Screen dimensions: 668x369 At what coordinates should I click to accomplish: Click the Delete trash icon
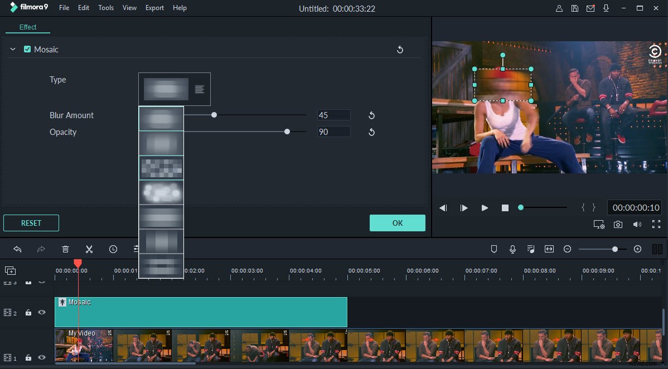click(65, 249)
